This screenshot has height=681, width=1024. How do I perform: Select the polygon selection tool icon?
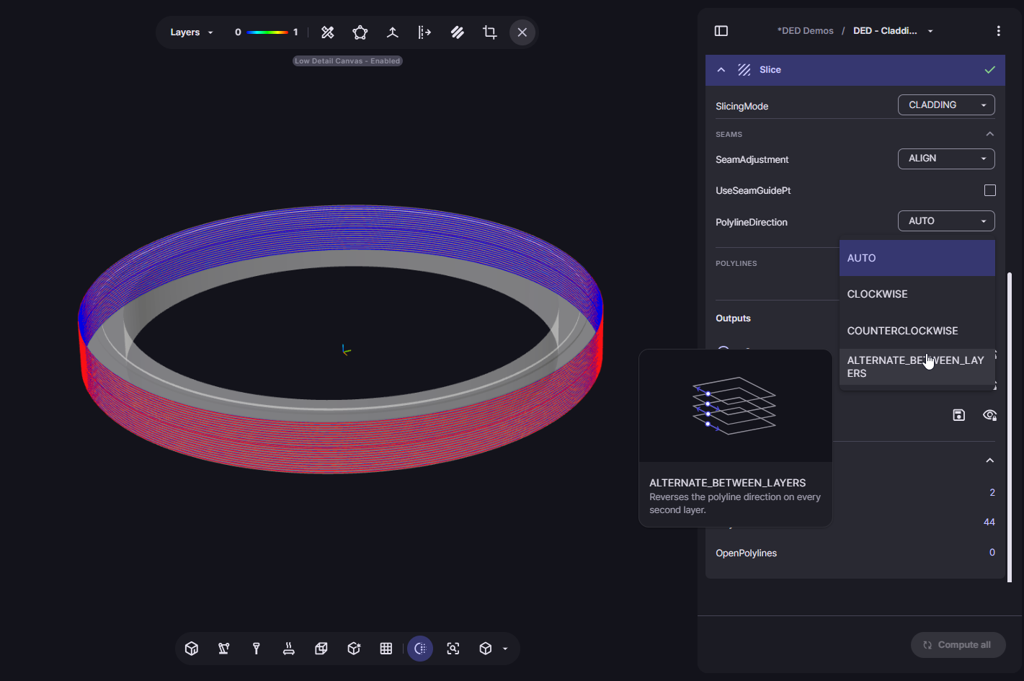click(x=360, y=32)
